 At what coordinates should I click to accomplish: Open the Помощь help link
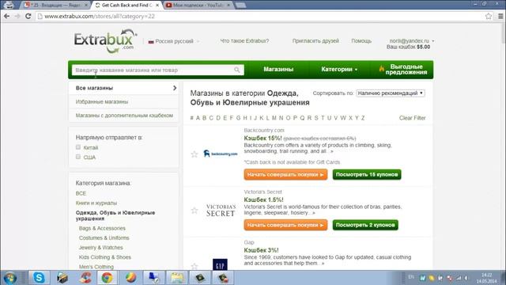coord(361,40)
